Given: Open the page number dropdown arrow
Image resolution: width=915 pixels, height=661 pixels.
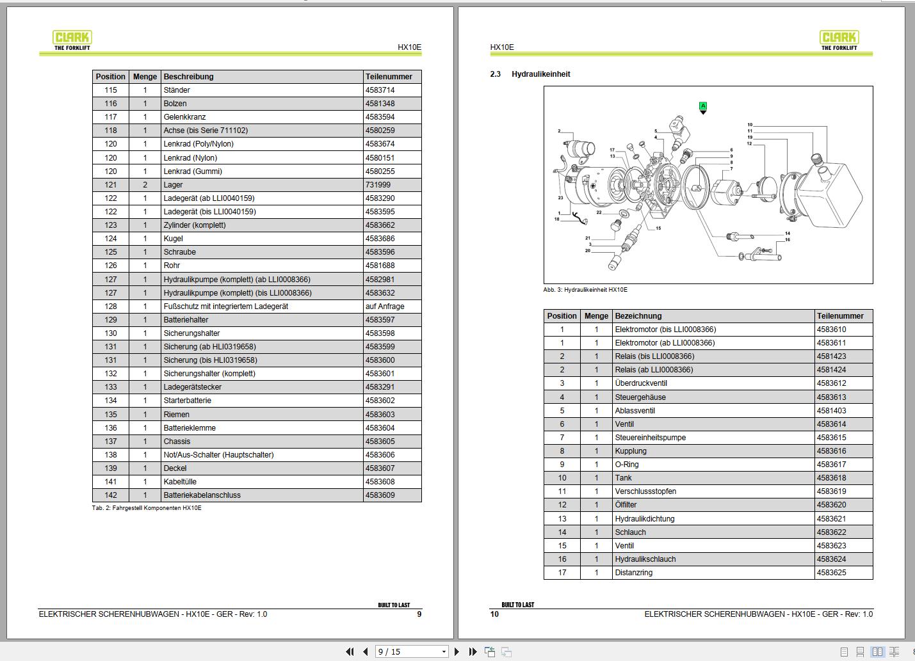Looking at the screenshot, I should [x=444, y=651].
